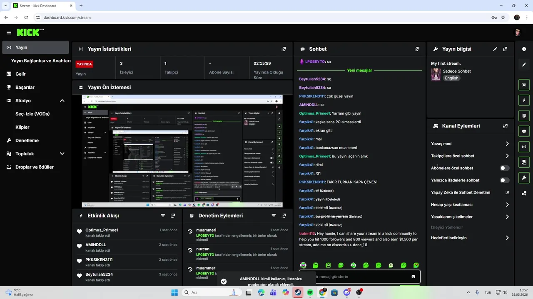Open Droplar ve ödüller page

click(x=35, y=167)
